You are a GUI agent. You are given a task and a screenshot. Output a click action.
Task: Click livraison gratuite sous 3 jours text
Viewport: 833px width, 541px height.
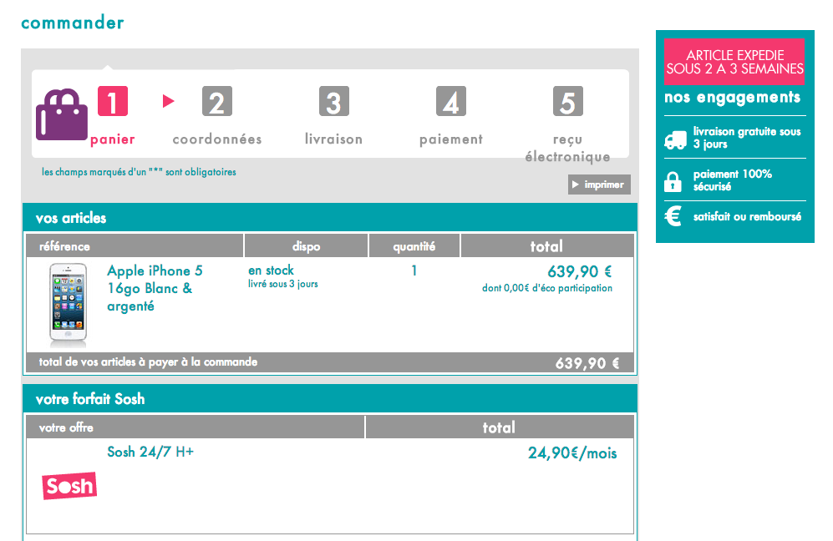746,138
